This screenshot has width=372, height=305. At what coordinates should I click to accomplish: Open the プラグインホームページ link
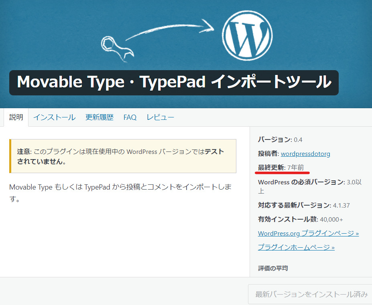pos(296,247)
